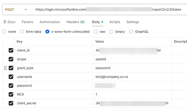Choose the raw body option
This screenshot has width=187, height=108.
coord(96,32)
